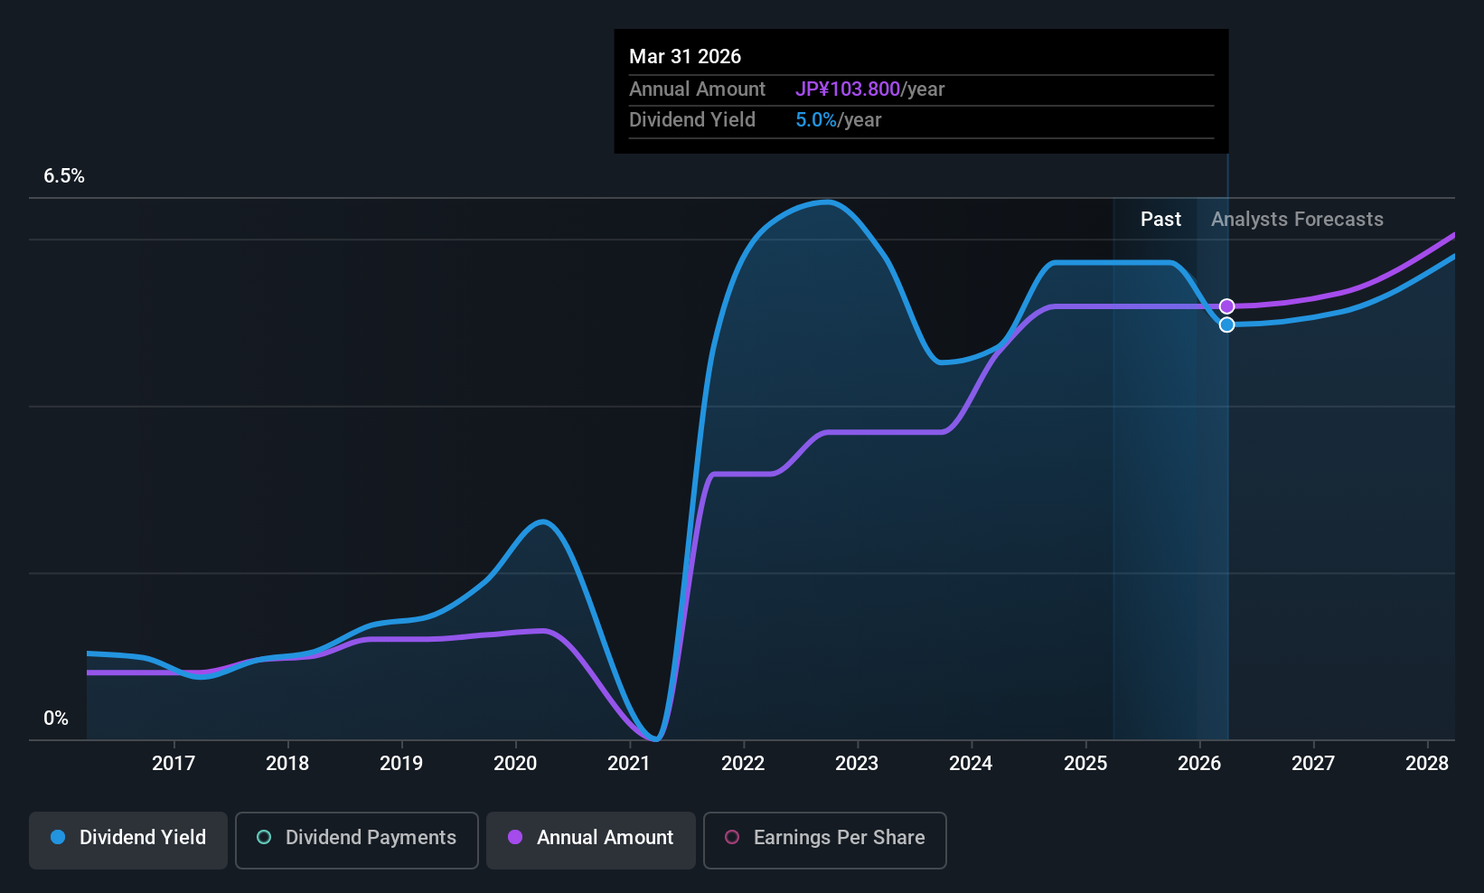Click the 2017 x-axis year label
The width and height of the screenshot is (1484, 893).
pyautogui.click(x=174, y=764)
